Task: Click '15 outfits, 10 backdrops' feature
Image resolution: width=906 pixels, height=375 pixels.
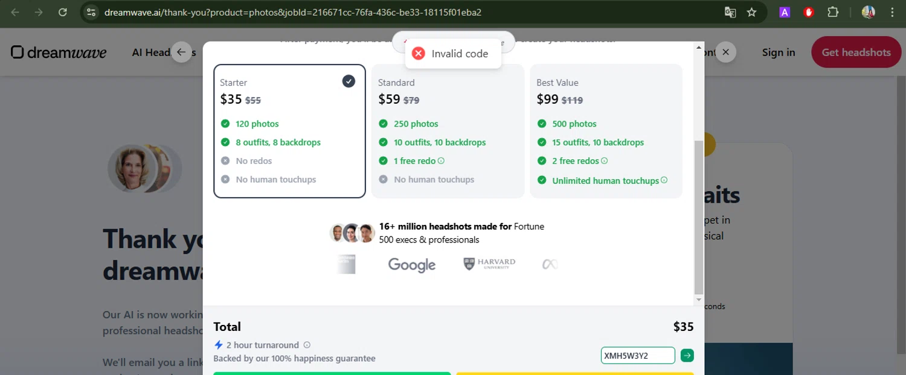Action: (598, 142)
